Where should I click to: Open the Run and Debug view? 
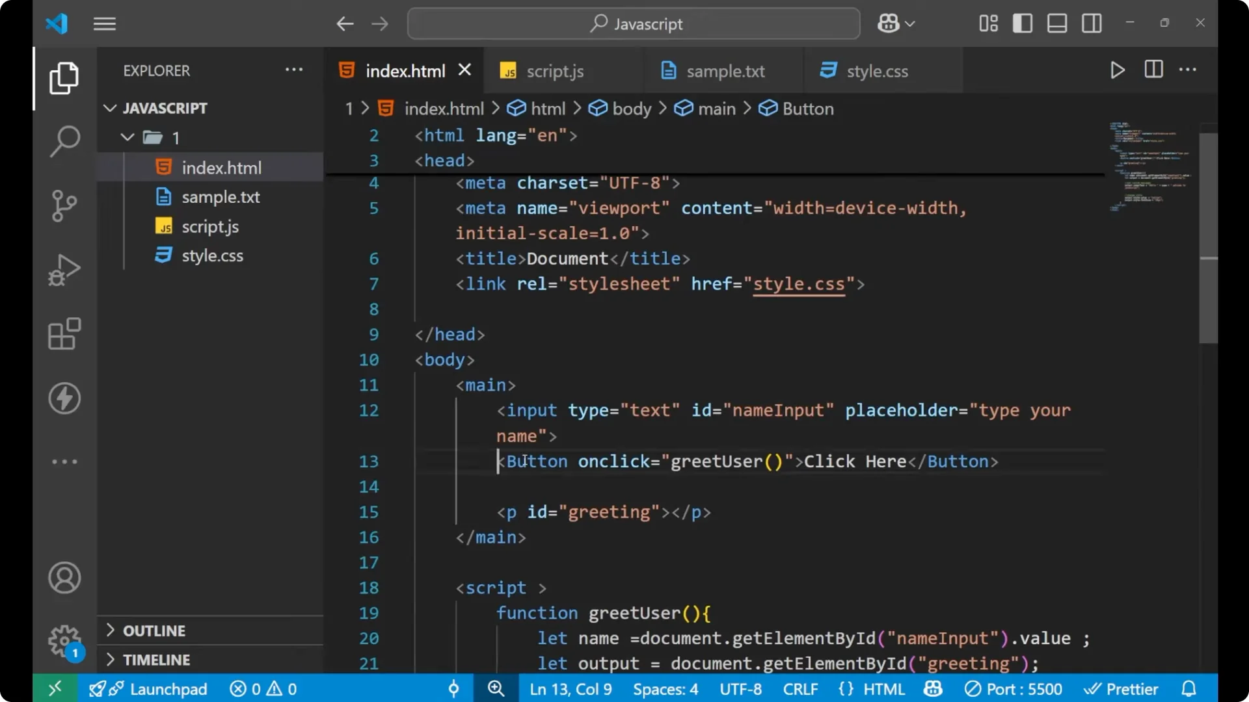click(x=64, y=270)
